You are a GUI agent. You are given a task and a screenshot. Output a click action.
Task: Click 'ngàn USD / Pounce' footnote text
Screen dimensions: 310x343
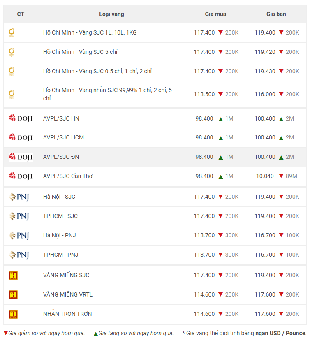[281, 333]
